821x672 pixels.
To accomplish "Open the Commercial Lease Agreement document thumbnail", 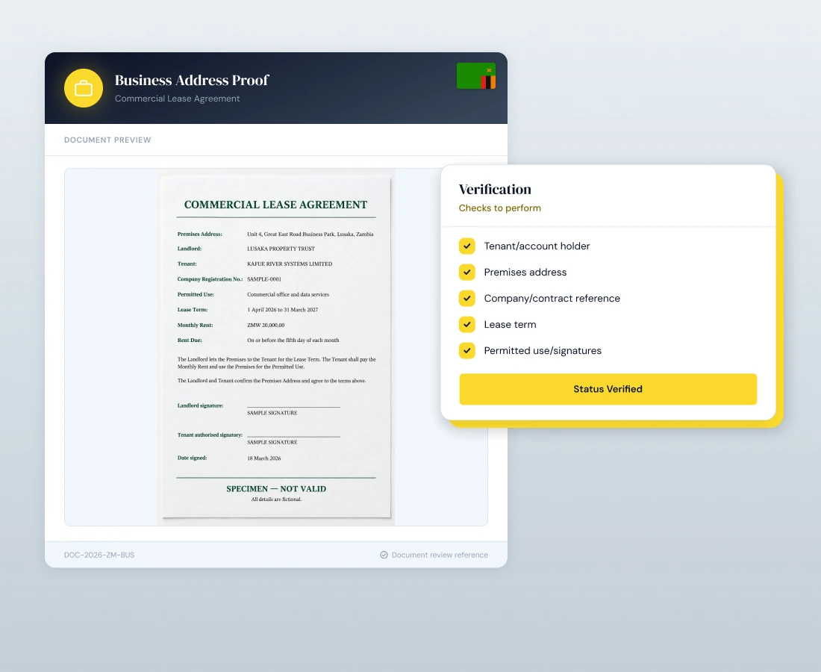I will (x=276, y=347).
